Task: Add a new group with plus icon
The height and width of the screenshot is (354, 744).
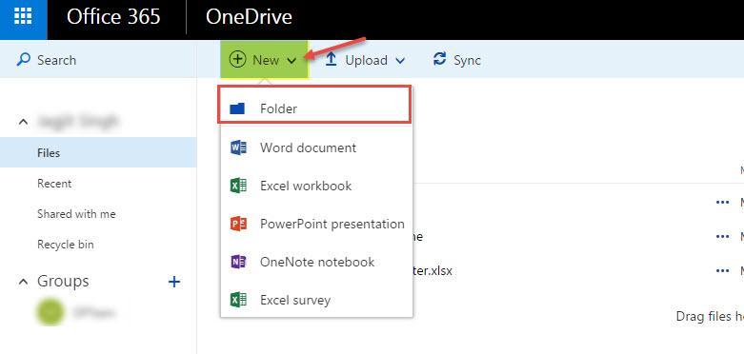Action: tap(174, 282)
